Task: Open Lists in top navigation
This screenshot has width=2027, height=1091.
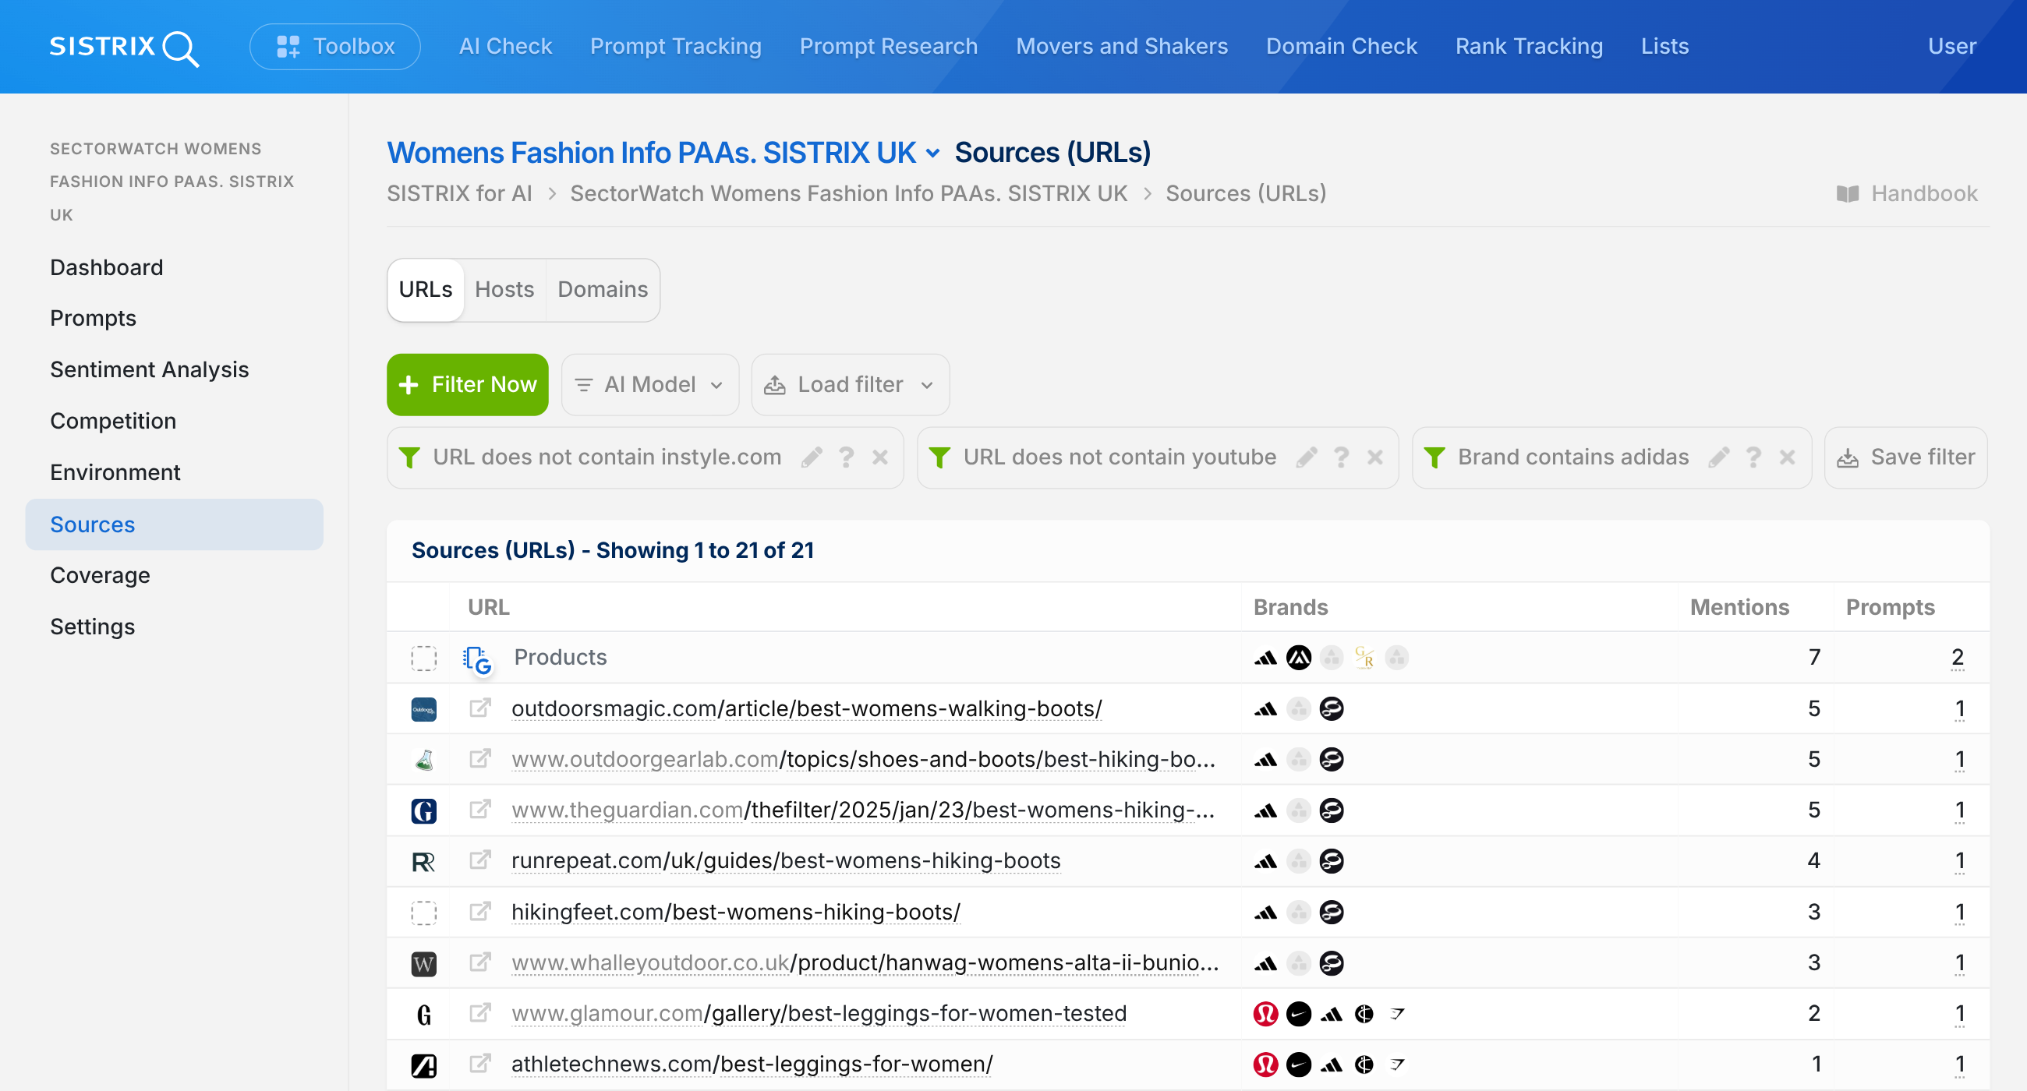Action: coord(1665,47)
